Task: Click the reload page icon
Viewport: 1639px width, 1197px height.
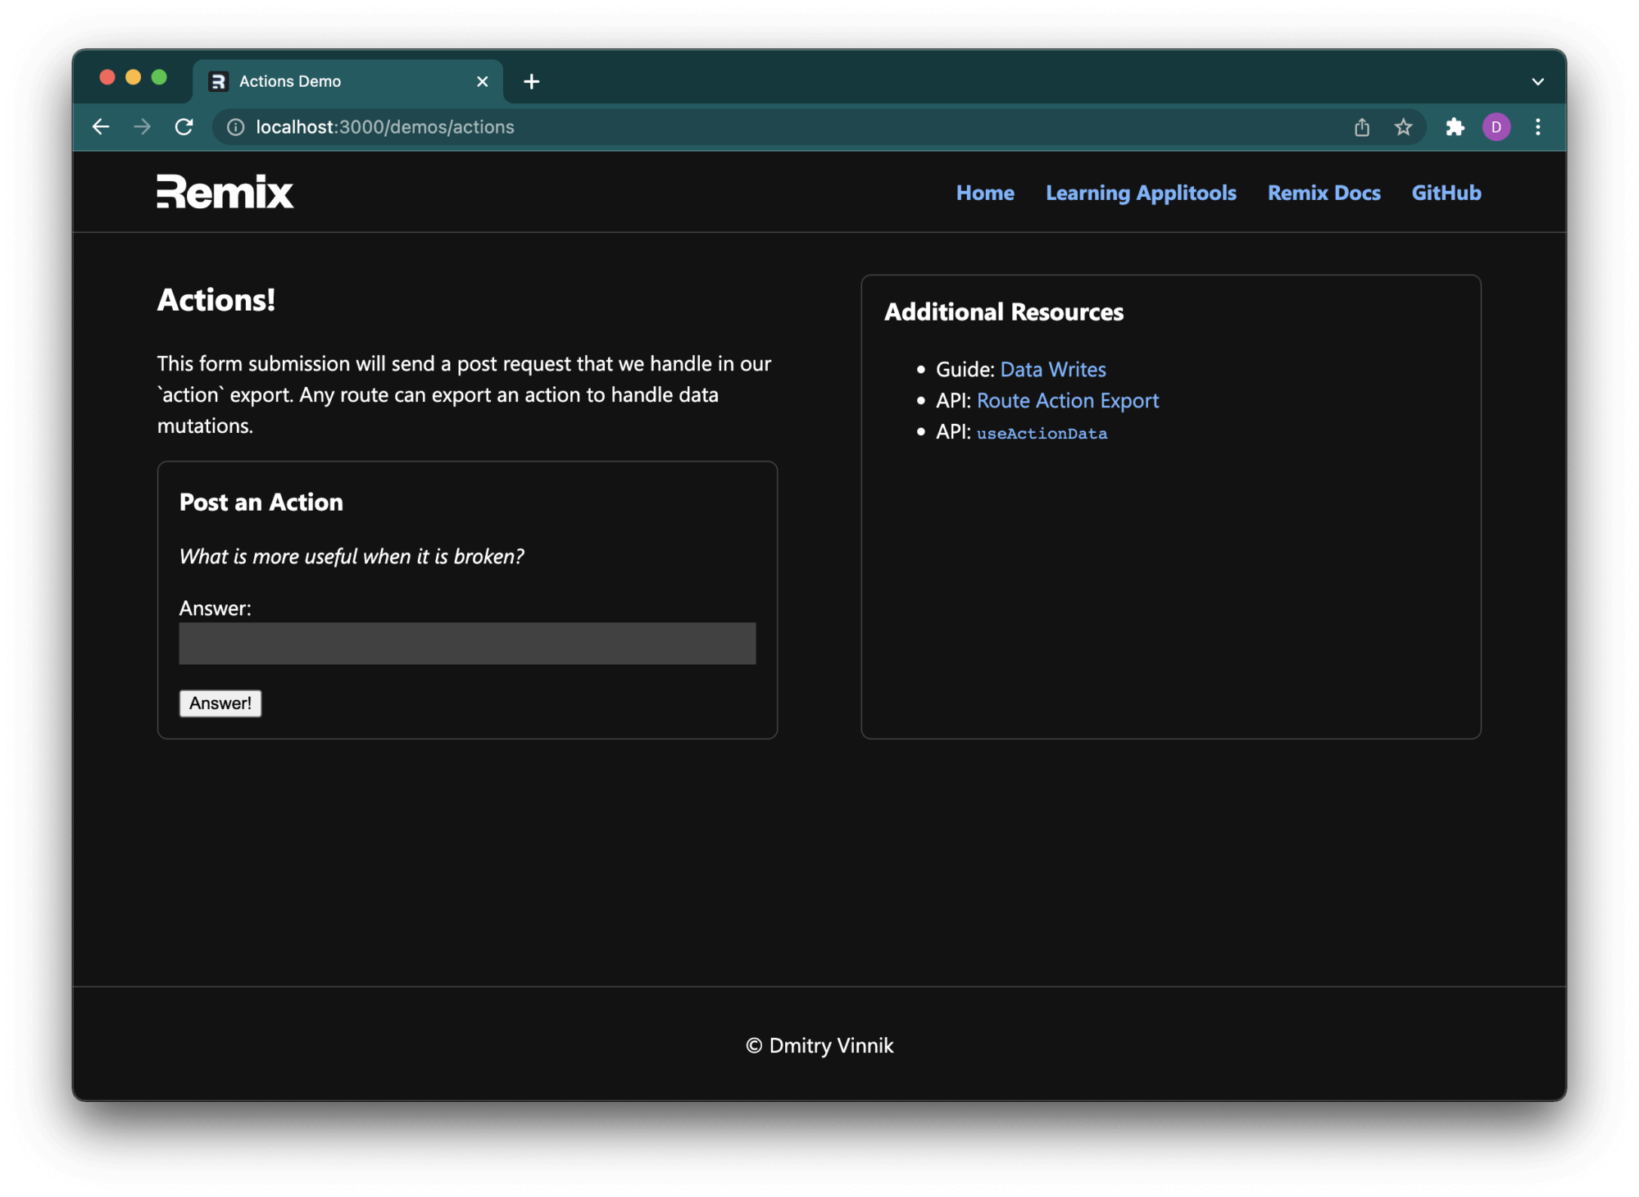Action: (184, 127)
